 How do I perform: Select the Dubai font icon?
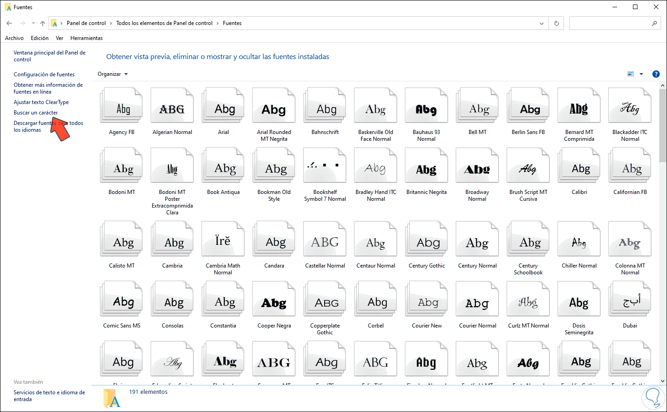pos(630,299)
